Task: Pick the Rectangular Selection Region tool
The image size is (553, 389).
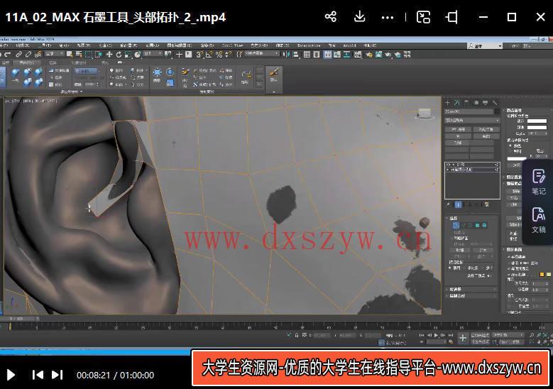Action: tap(89, 54)
